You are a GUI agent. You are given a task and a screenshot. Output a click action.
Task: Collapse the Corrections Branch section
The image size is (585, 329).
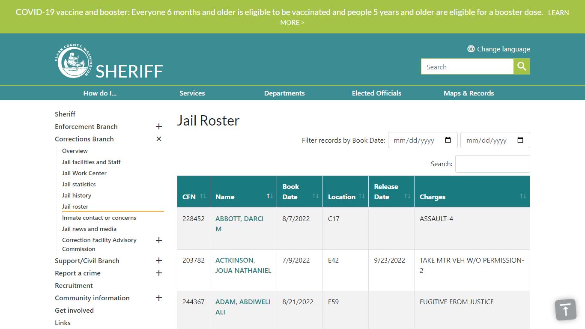[159, 139]
